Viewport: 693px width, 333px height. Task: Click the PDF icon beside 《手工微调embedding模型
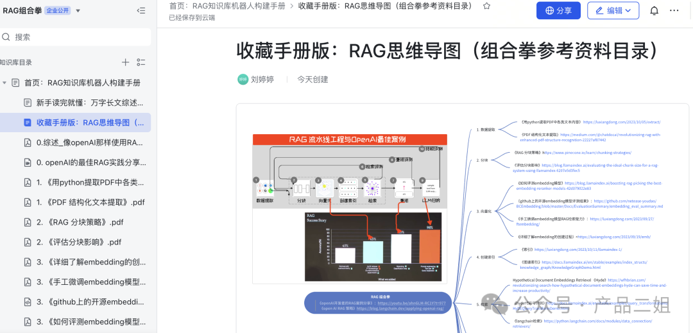[28, 282]
